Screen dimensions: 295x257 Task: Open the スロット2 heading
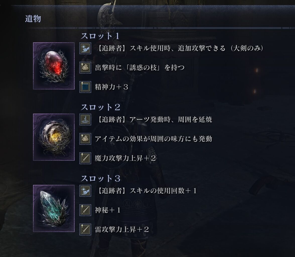pyautogui.click(x=100, y=107)
